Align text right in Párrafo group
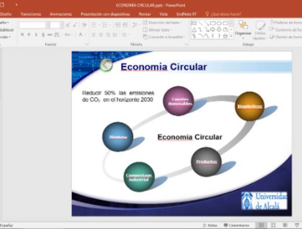 point(108,35)
